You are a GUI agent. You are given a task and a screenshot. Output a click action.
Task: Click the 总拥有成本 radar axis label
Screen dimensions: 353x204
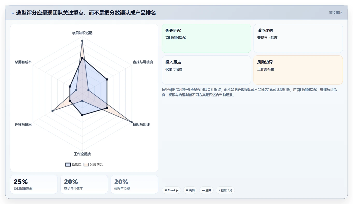(x=23, y=62)
